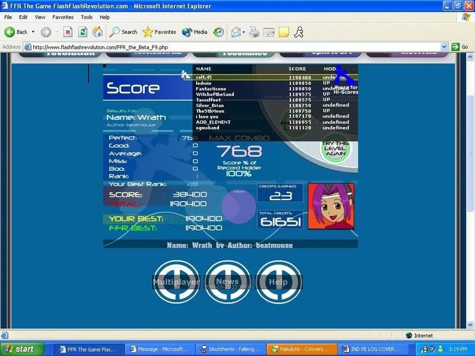475x356 pixels.
Task: Click the purple-haired avatar image
Action: point(331,206)
